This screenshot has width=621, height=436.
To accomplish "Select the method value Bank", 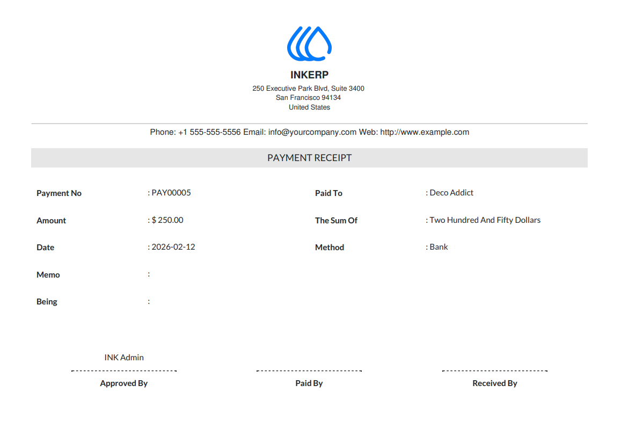I will [x=439, y=247].
